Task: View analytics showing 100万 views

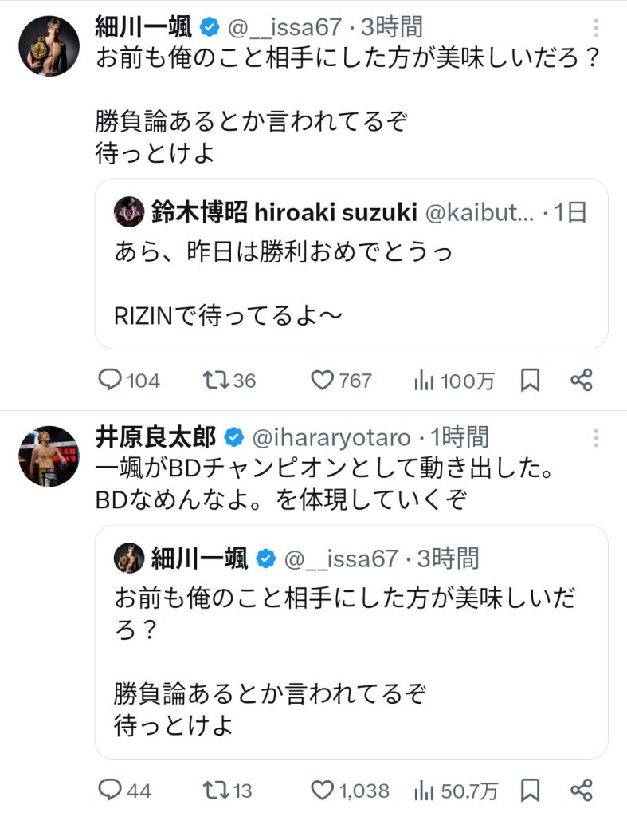Action: (x=422, y=381)
